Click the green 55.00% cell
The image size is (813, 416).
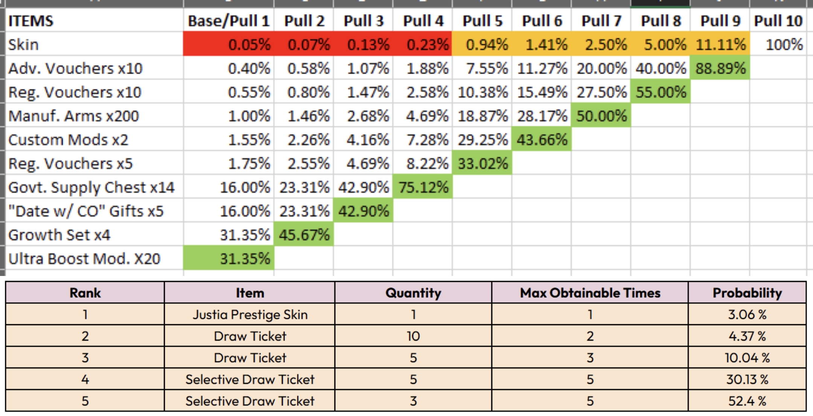661,91
